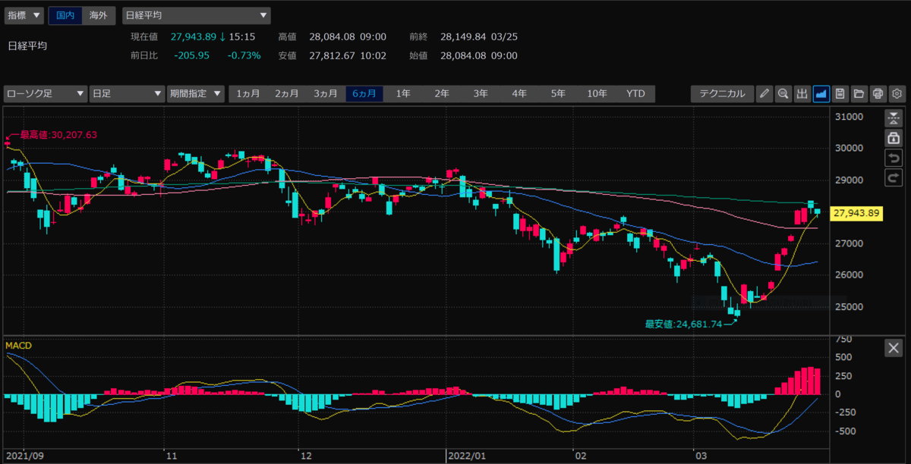Image resolution: width=911 pixels, height=464 pixels.
Task: Select the 4年 period
Action: (519, 94)
